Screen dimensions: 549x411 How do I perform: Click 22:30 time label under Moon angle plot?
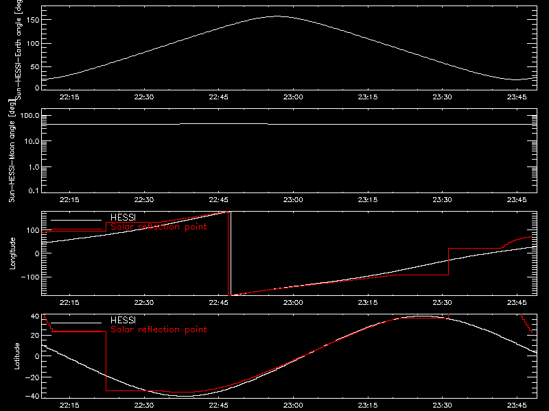144,200
